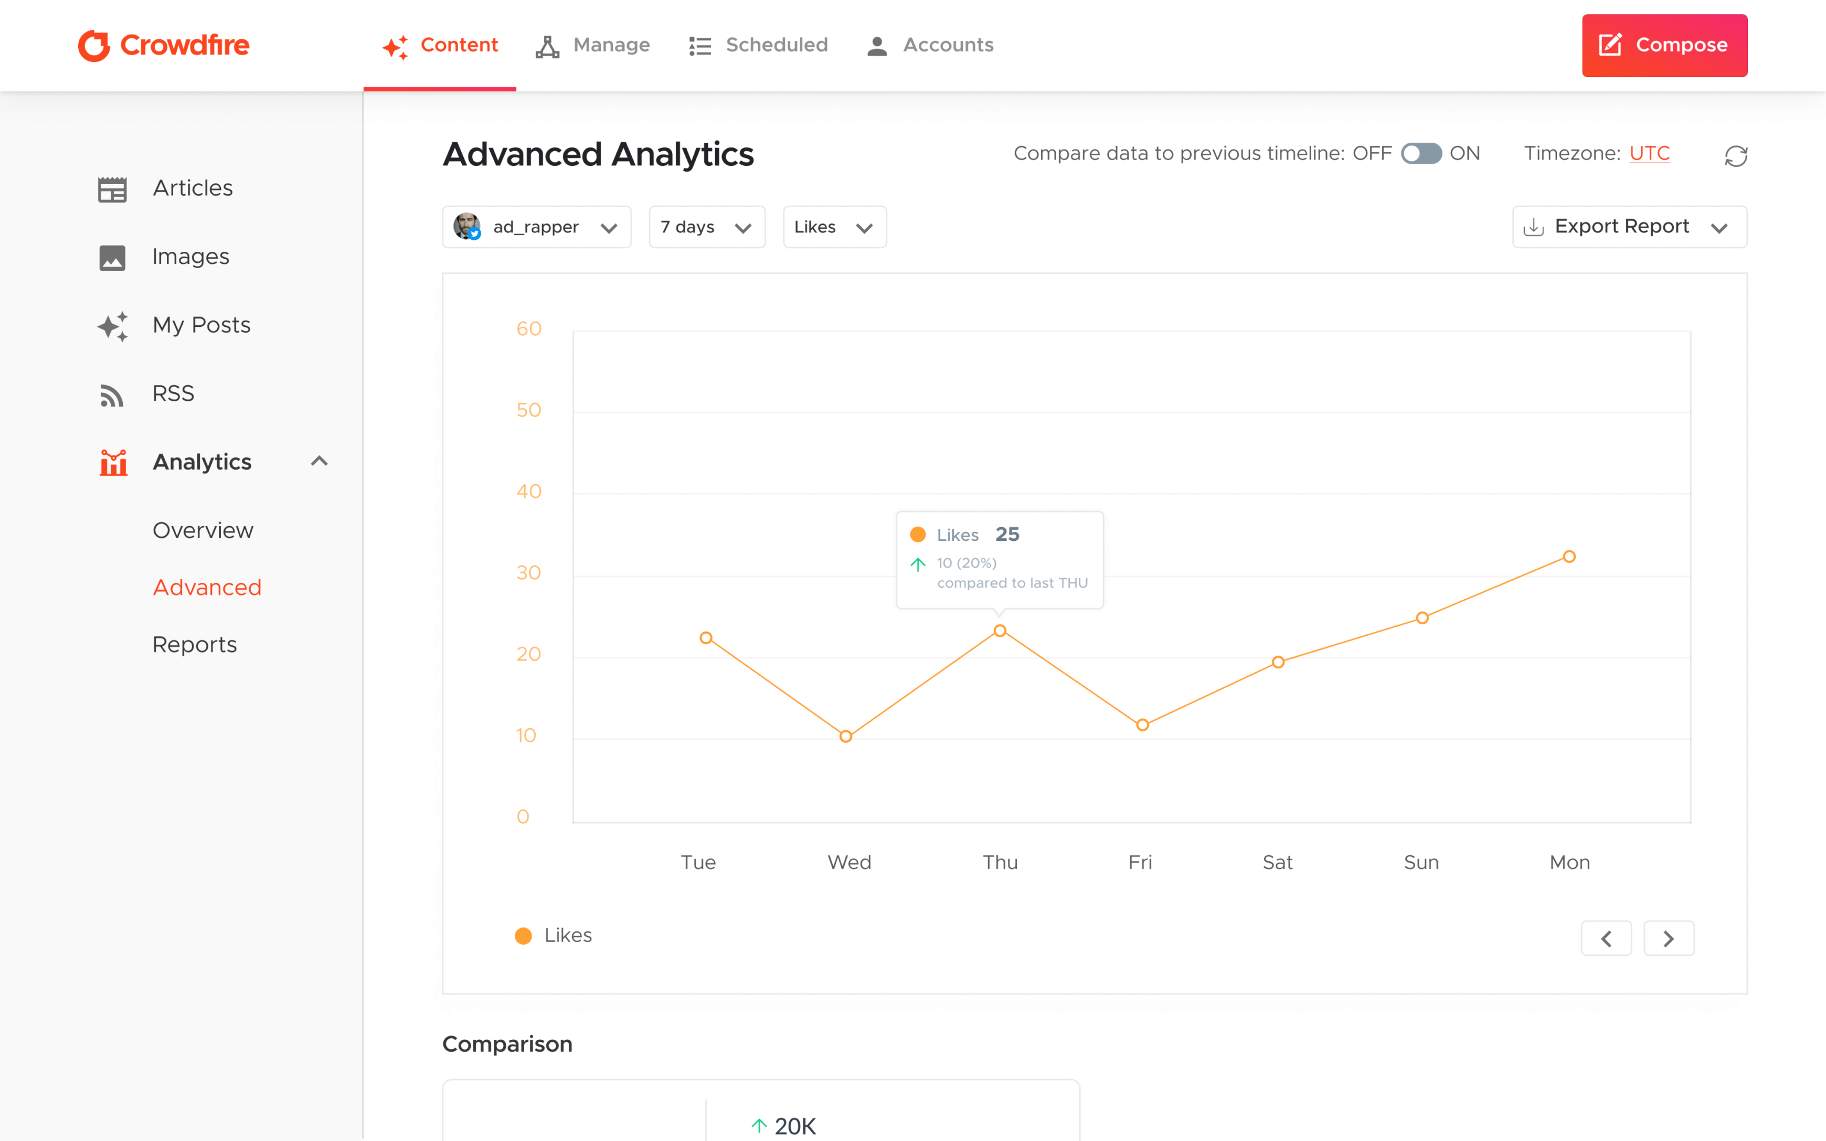
Task: Go to the Scheduled tab
Action: coord(758,45)
